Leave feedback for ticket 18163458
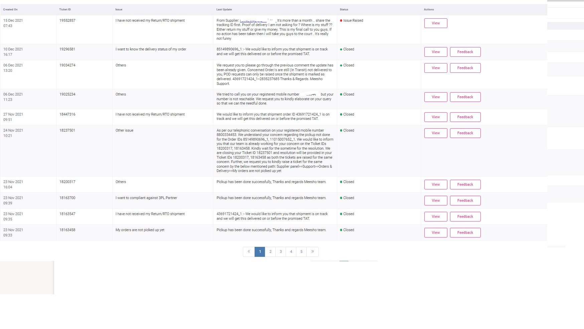Viewport: 584px width, 329px height. point(465,232)
